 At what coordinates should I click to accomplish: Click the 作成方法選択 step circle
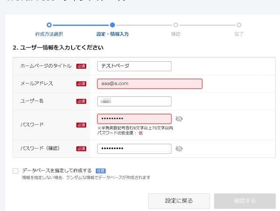click(49, 25)
